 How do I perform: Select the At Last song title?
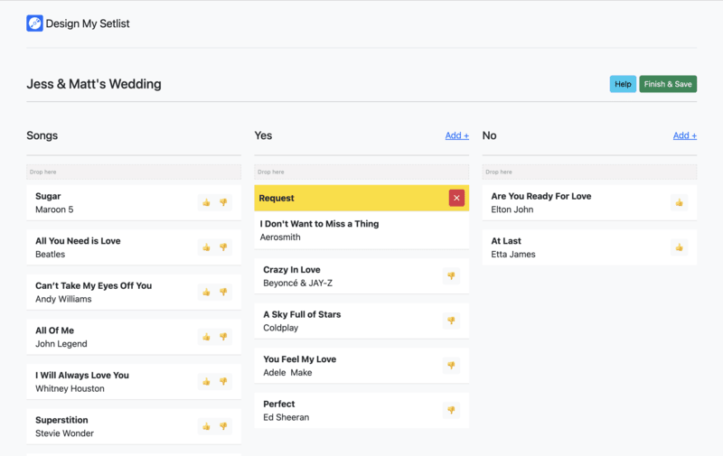[506, 241]
